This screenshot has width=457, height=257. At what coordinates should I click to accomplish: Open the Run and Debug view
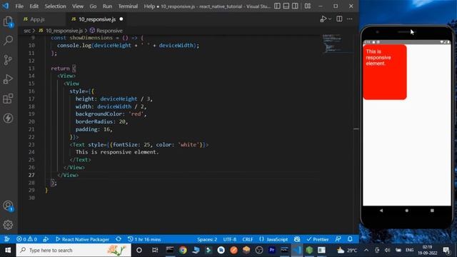click(8, 79)
